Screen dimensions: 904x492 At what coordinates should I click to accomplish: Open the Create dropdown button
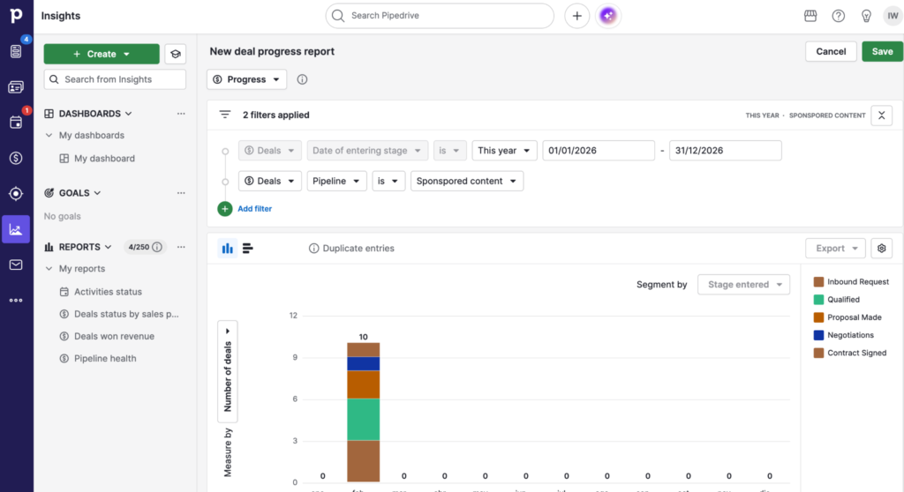[x=102, y=54]
